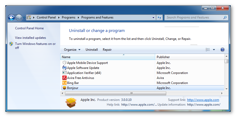236x117 pixels.
Task: Click the Back navigation arrow
Action: pyautogui.click(x=11, y=18)
